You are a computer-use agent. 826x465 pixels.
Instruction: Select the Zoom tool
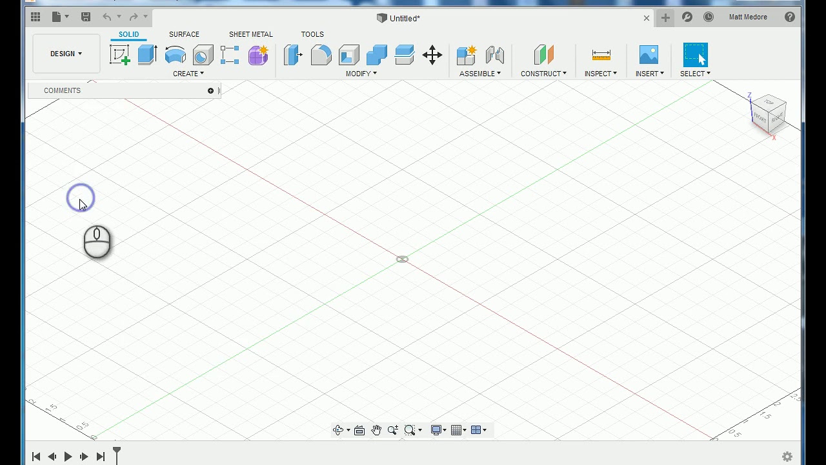click(x=393, y=430)
